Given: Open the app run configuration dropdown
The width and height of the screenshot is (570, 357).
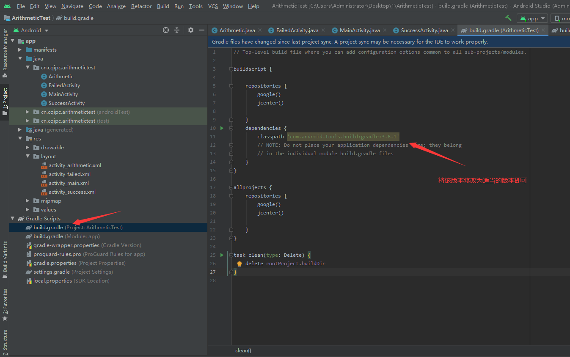Looking at the screenshot, I should click(x=532, y=18).
